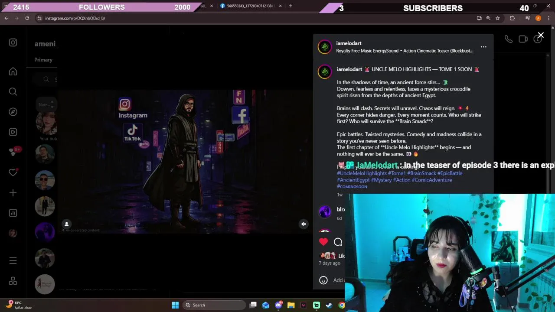Viewport: 555px width, 312px height.
Task: Start video call with camera icon
Action: click(523, 39)
